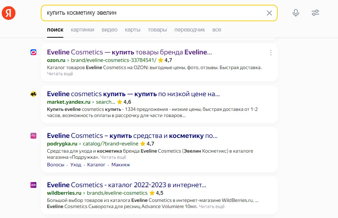
Task: Click the Podrygka favicon icon
Action: pyautogui.click(x=33, y=136)
